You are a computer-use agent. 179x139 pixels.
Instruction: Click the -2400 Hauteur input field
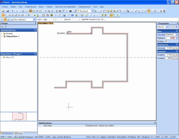169,58
